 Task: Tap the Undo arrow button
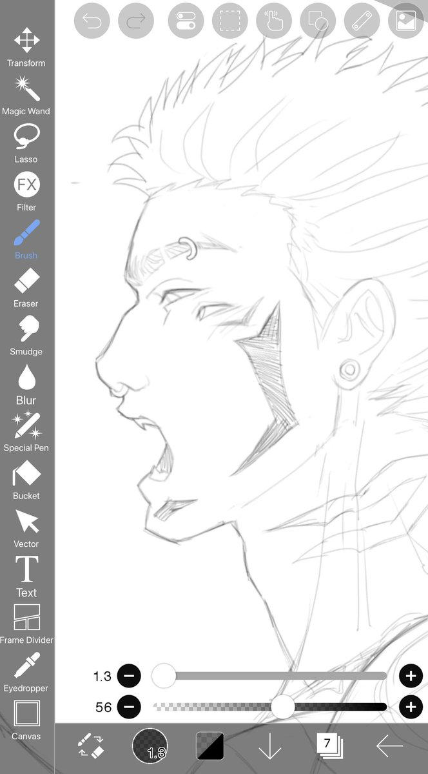(92, 21)
